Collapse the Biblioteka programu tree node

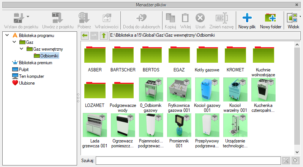7,35
